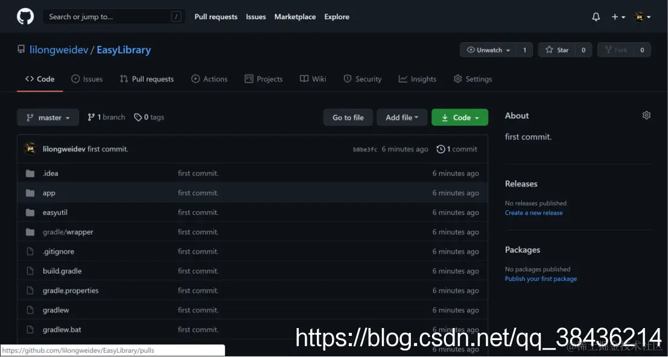View the 0 tags link
The image size is (668, 357).
pyautogui.click(x=148, y=117)
